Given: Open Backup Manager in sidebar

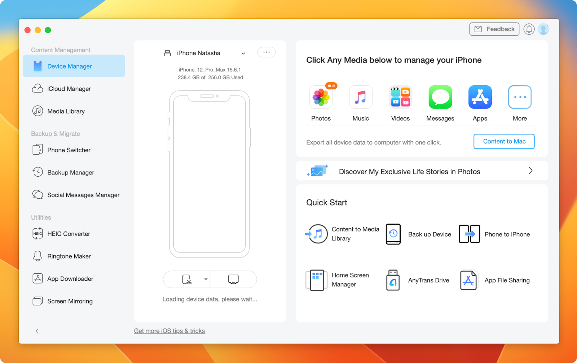Looking at the screenshot, I should point(74,173).
